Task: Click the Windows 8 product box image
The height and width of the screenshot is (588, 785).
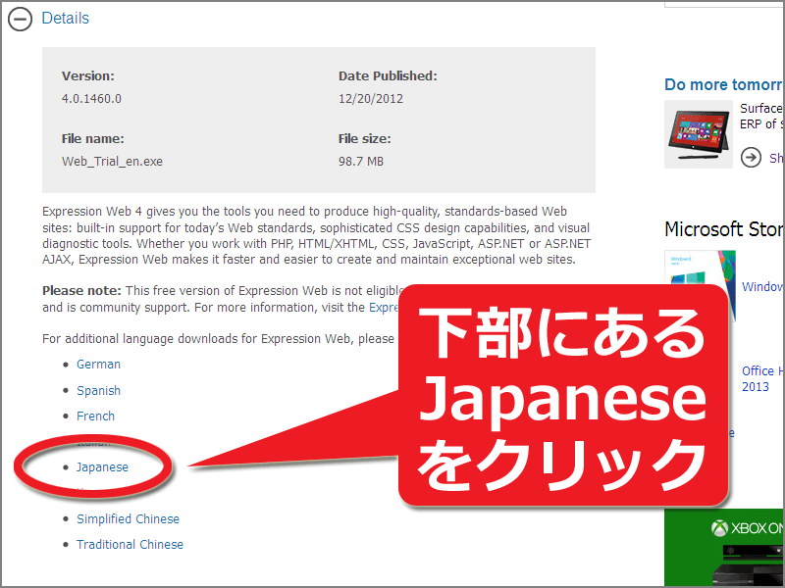Action: click(700, 268)
